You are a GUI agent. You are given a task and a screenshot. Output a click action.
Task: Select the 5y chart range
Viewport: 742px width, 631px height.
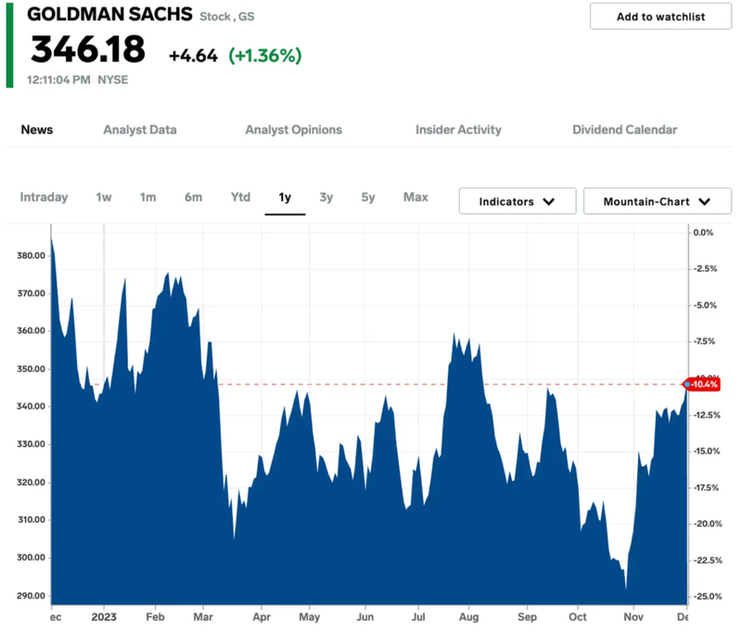pos(368,198)
